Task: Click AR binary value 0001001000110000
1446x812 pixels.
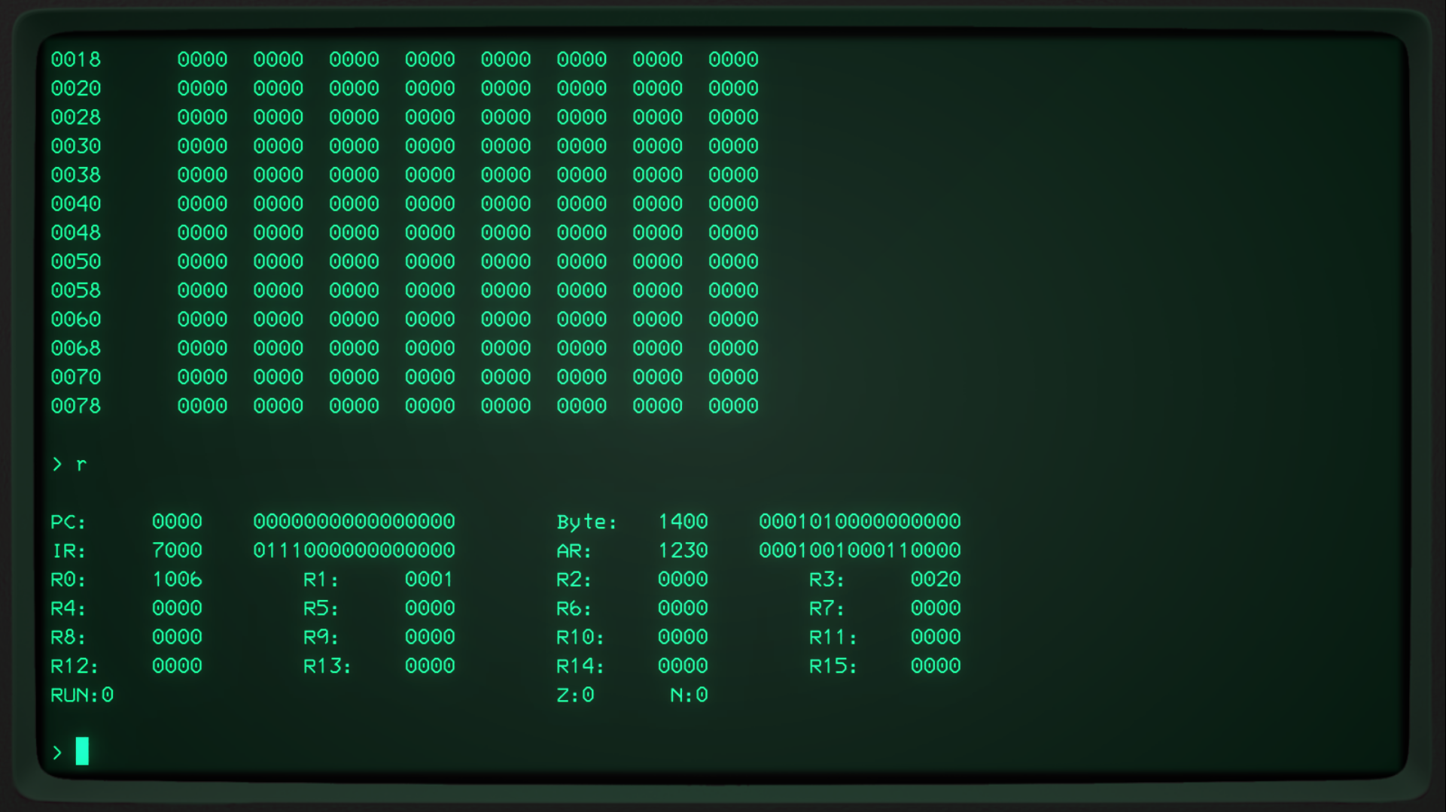Action: tap(860, 551)
